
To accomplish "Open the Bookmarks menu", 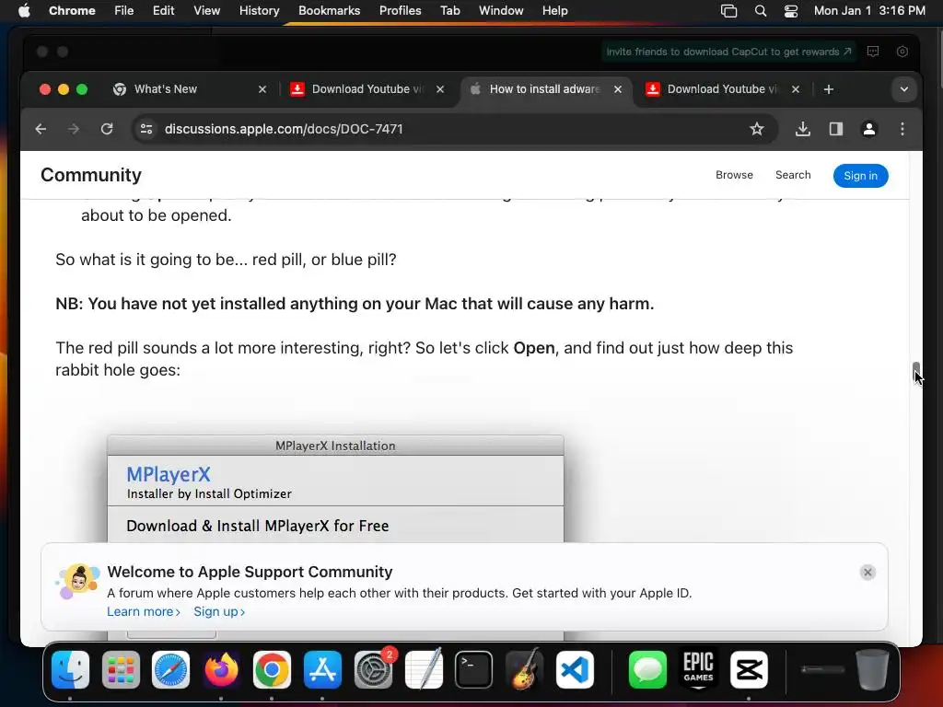I will tap(329, 11).
